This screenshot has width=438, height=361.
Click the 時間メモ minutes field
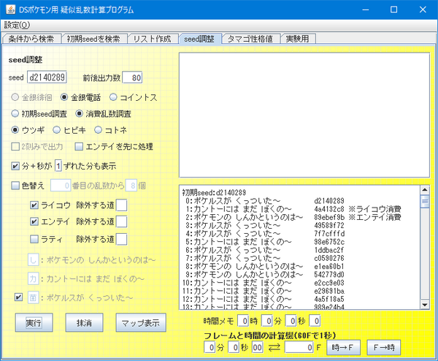point(266,321)
